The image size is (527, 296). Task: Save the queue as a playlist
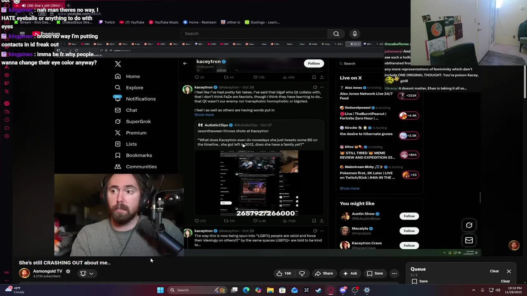pyautogui.click(x=420, y=281)
